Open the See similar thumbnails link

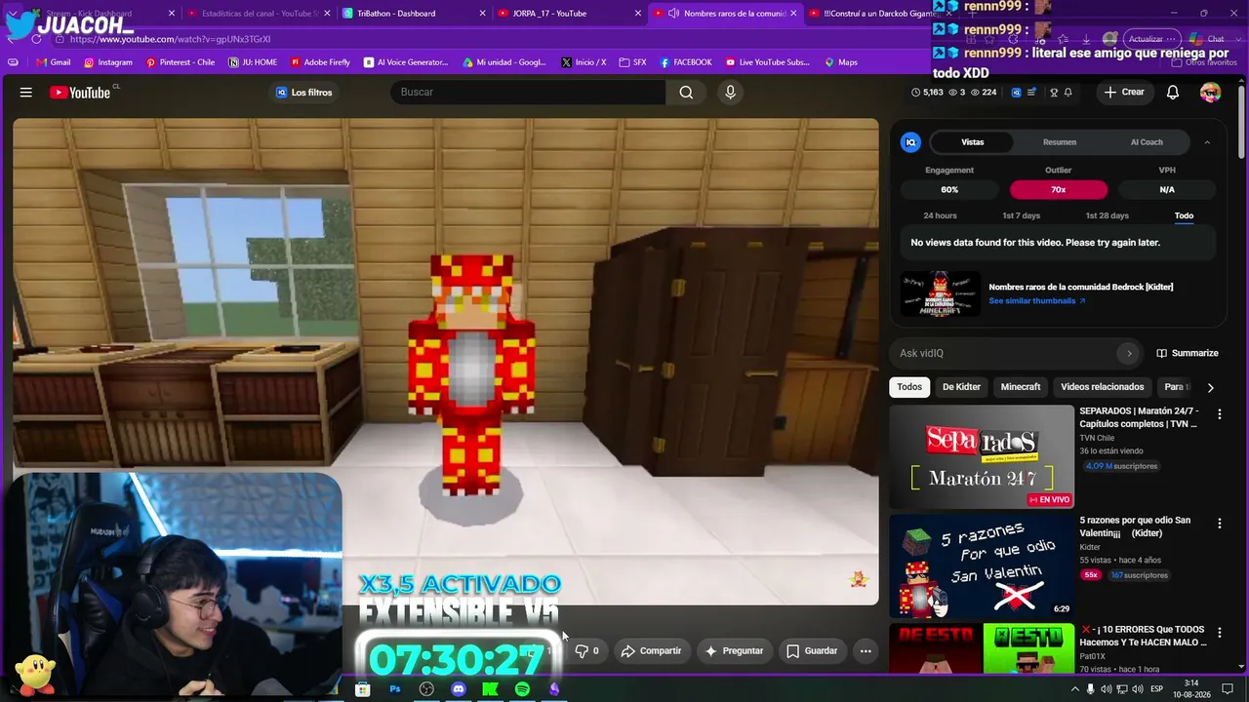(1037, 301)
